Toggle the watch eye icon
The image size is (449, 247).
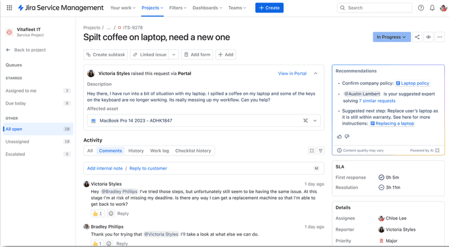[428, 37]
